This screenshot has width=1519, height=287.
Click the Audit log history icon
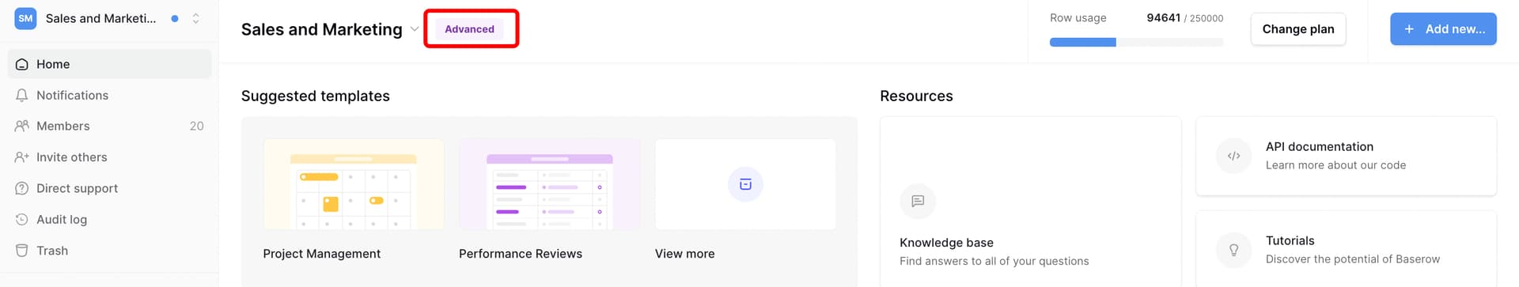coord(22,219)
